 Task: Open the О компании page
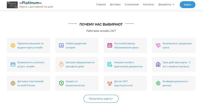pos(132,5)
